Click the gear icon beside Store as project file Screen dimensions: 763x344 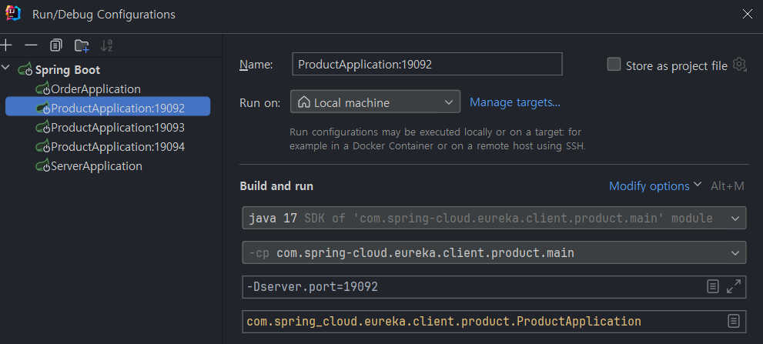tap(740, 65)
